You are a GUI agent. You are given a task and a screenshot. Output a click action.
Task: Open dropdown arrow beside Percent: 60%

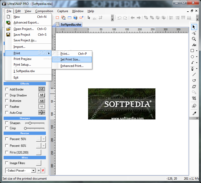pyautogui.click(x=44, y=146)
